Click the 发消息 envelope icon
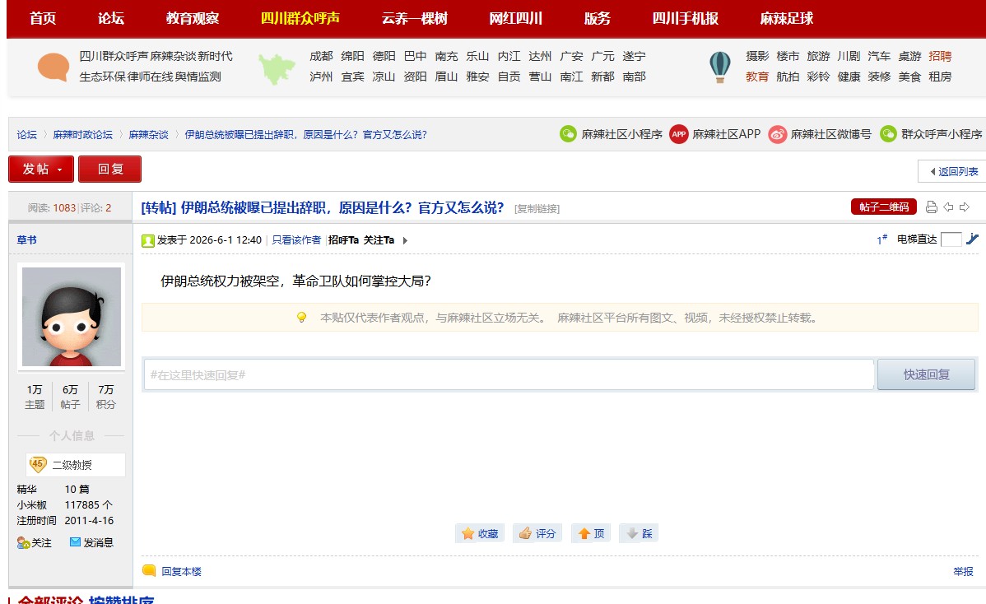986x604 pixels. tap(75, 541)
